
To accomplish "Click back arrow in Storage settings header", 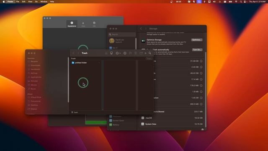I will coord(141,29).
